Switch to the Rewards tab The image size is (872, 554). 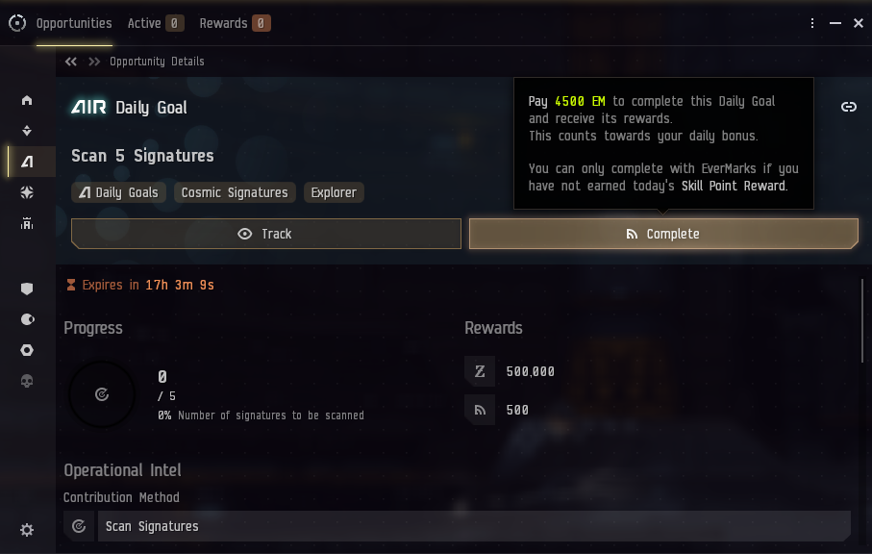click(x=235, y=23)
